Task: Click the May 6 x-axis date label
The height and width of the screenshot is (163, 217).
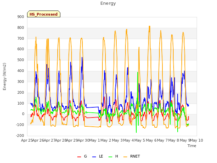Action: click(151, 140)
